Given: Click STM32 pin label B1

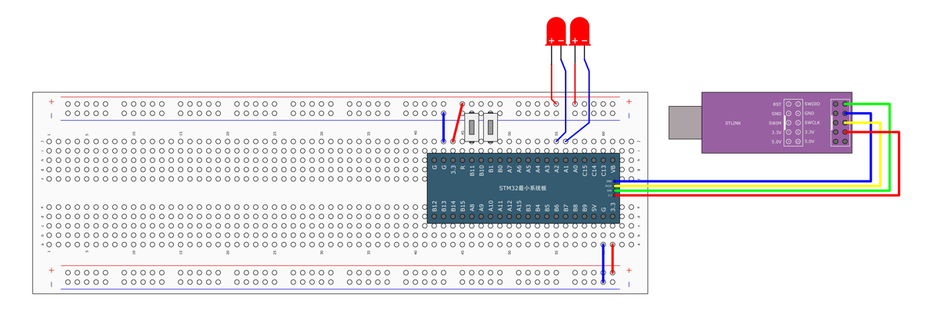Looking at the screenshot, I should (x=491, y=169).
